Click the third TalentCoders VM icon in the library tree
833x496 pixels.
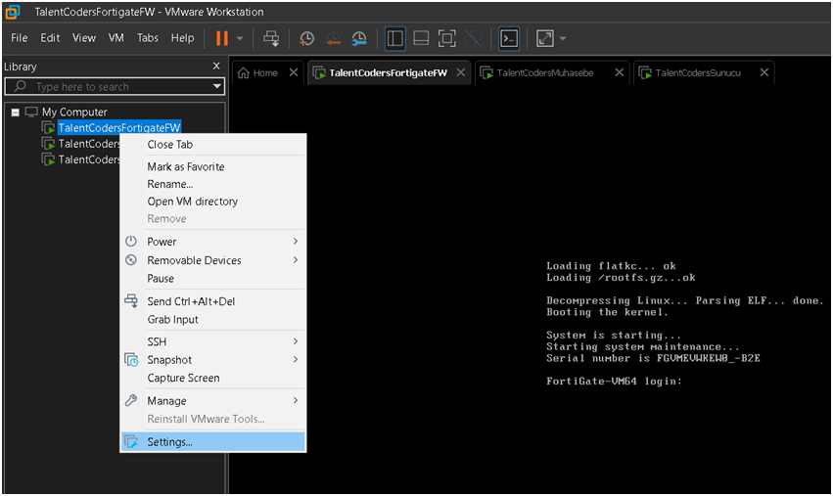48,159
